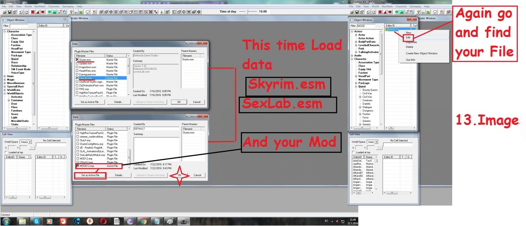
Task: Click Redo arrow in left Creation Kit toolbar
Action: coord(26,12)
